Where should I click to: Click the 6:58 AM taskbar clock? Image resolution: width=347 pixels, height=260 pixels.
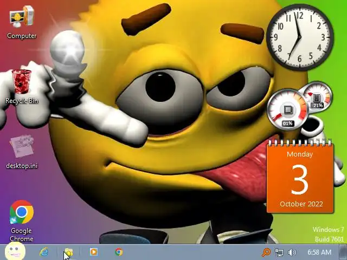tap(319, 252)
